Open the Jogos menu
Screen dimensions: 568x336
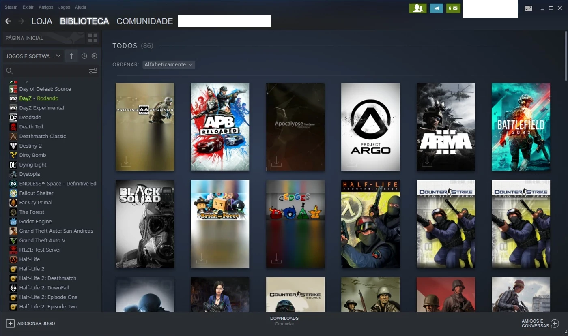click(64, 7)
